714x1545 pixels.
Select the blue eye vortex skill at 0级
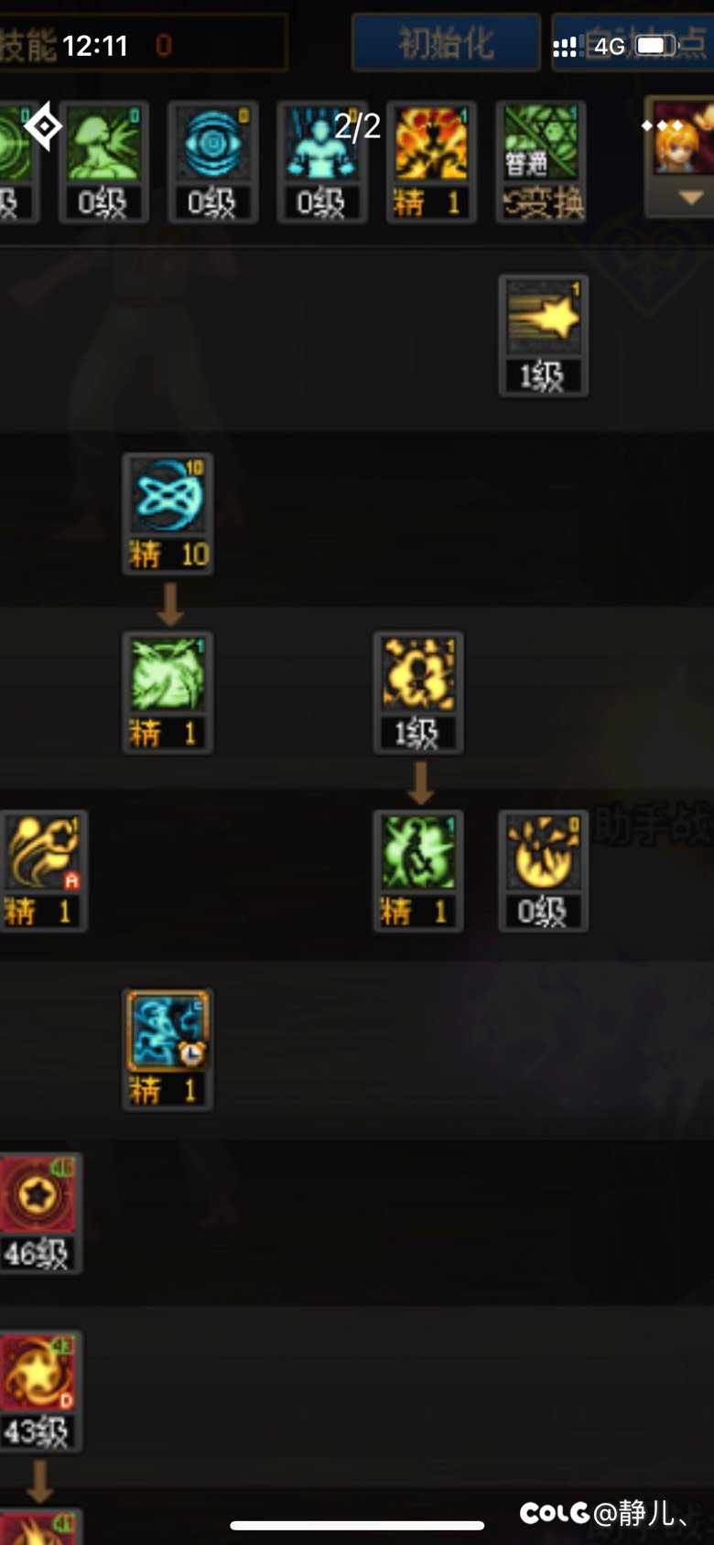click(x=212, y=162)
